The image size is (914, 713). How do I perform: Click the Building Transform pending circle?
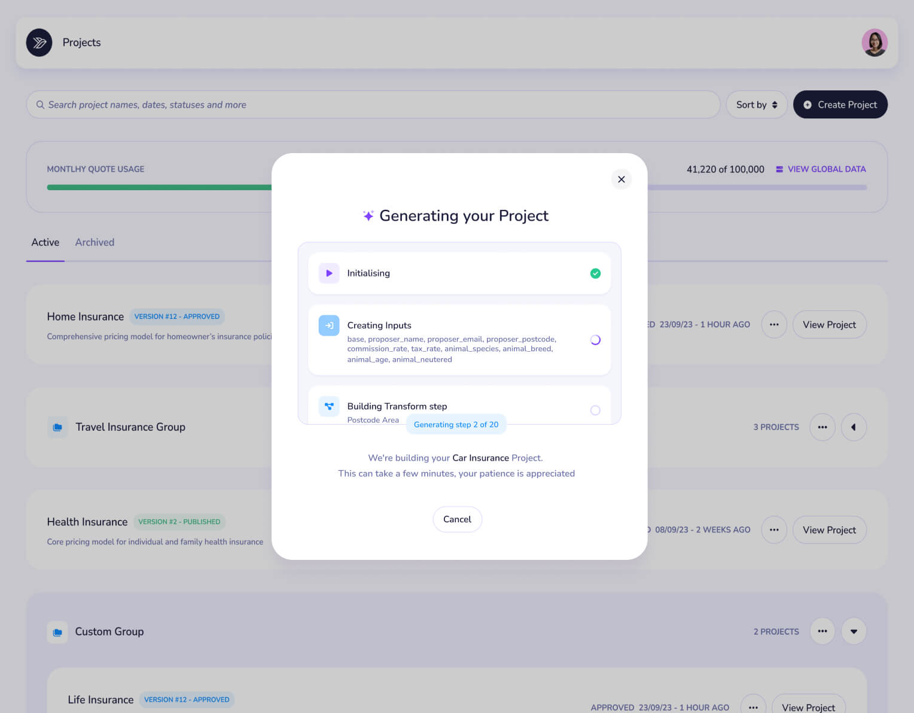tap(595, 410)
